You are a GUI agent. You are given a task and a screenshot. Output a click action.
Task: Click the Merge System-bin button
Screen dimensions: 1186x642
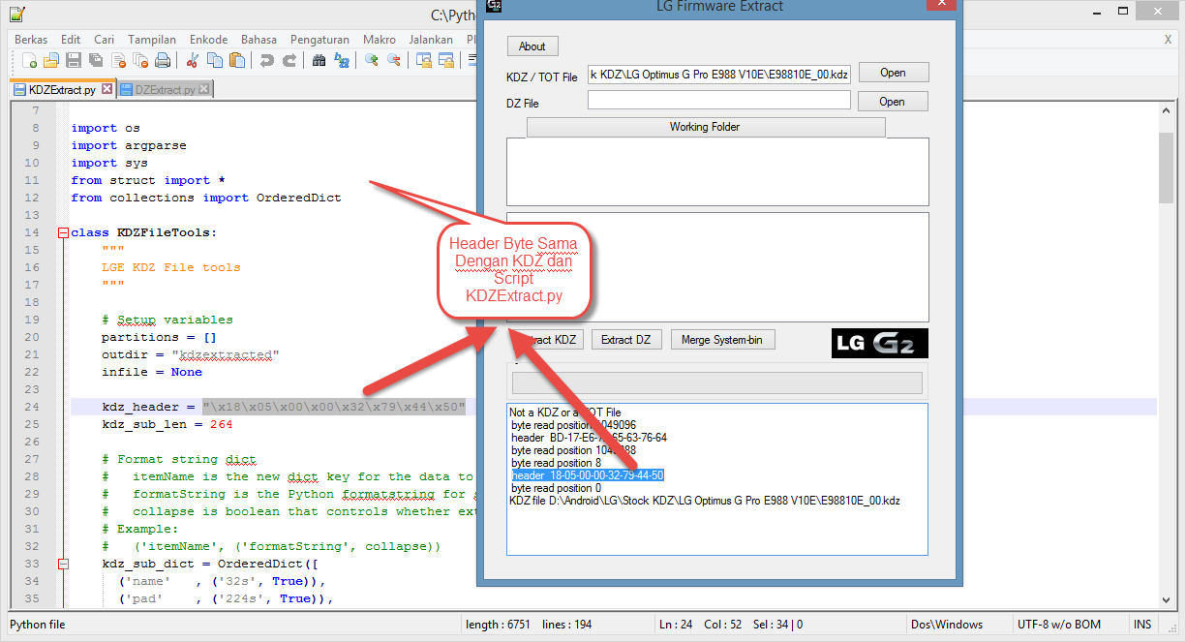point(722,340)
